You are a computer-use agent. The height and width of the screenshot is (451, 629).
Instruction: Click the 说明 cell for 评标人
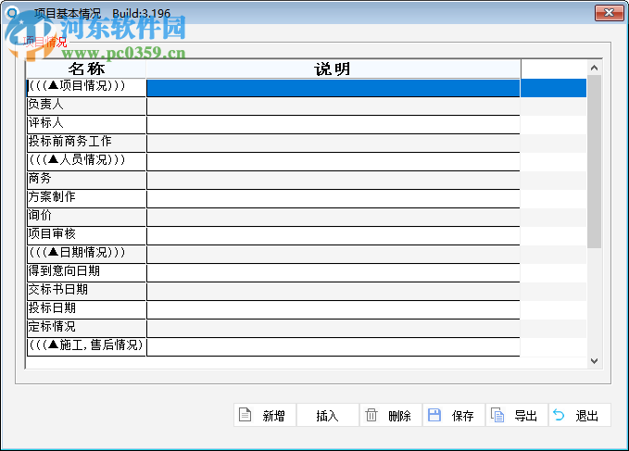(x=333, y=124)
